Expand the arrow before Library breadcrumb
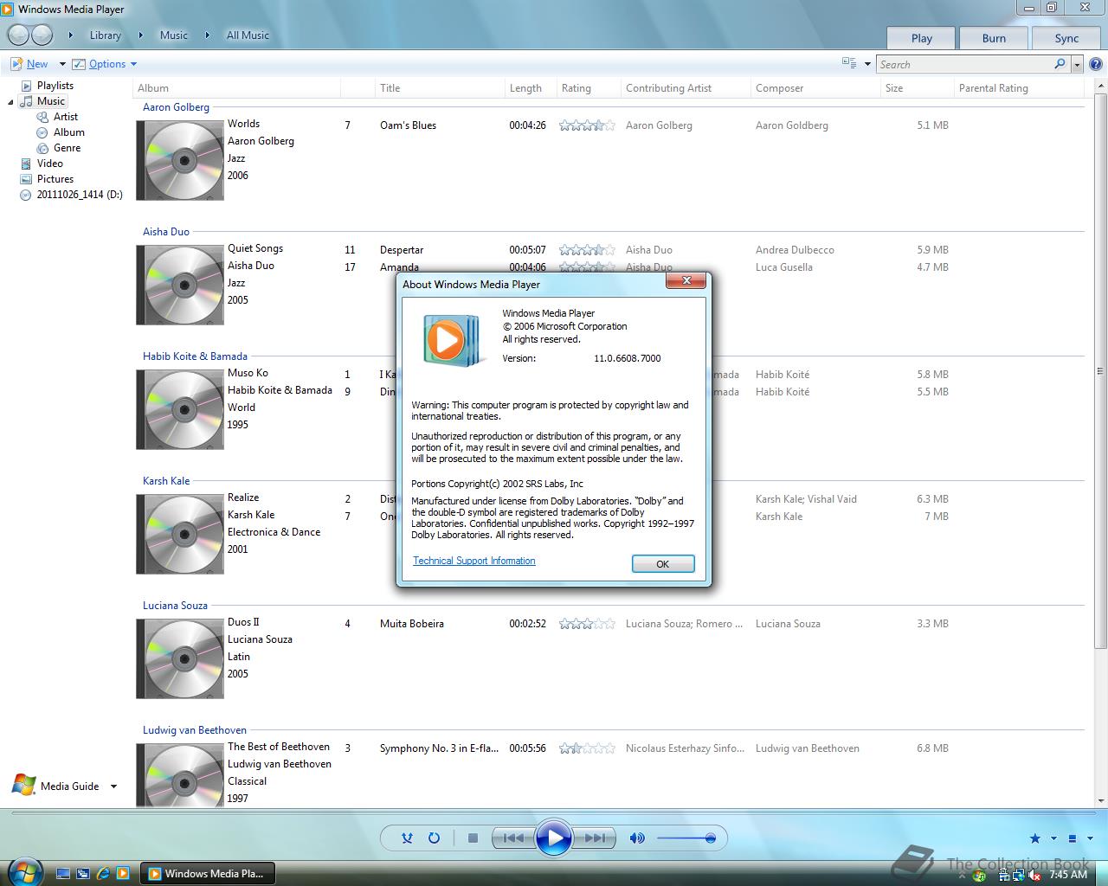 click(71, 35)
